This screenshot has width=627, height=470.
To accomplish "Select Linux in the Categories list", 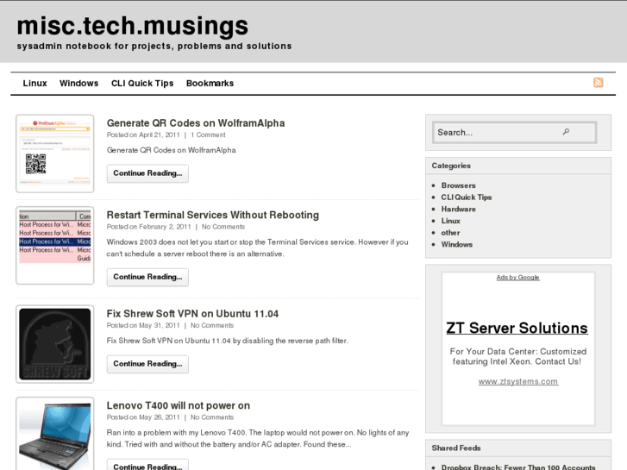I will (x=451, y=221).
